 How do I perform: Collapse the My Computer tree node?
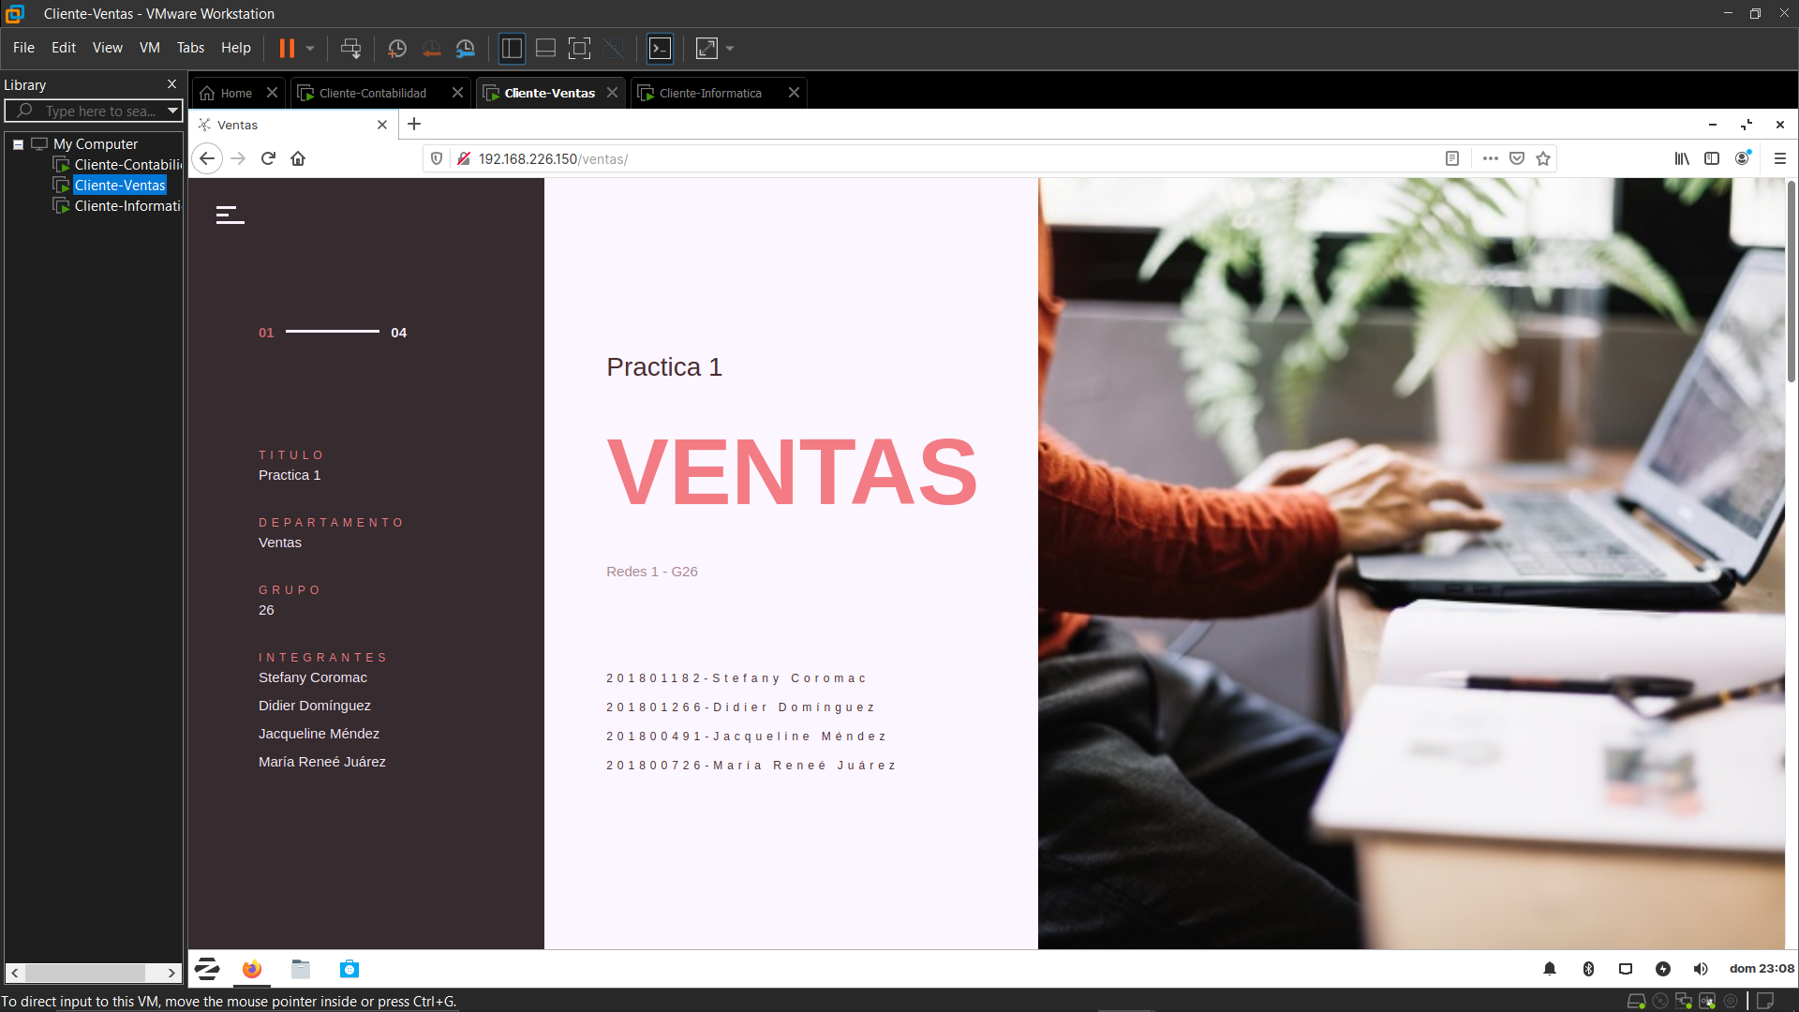click(x=18, y=144)
